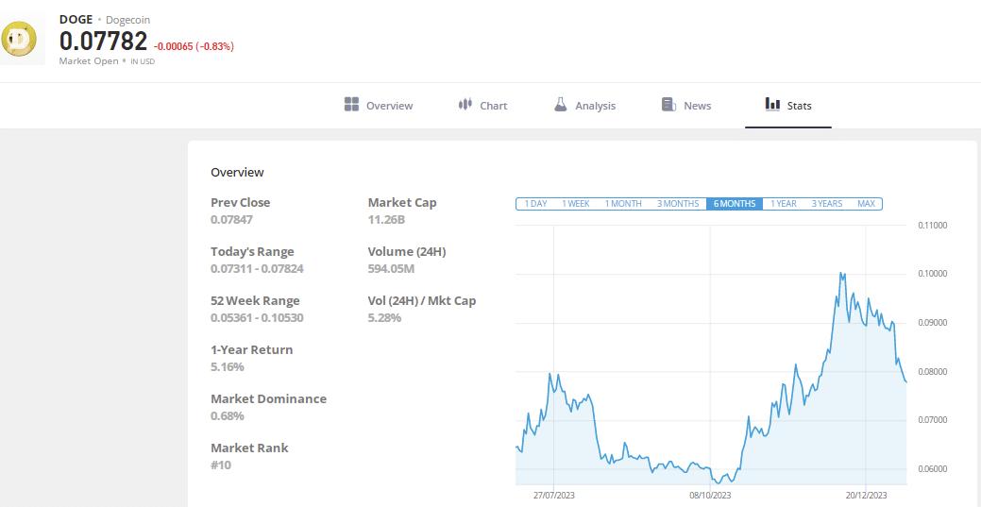Click the Prev Close value 0.07847
Screen dimensions: 981x507
pyautogui.click(x=232, y=220)
